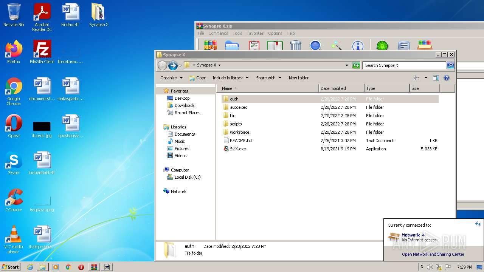This screenshot has width=484, height=272.
Task: Click WinRAR SFX icon
Action: point(425,45)
